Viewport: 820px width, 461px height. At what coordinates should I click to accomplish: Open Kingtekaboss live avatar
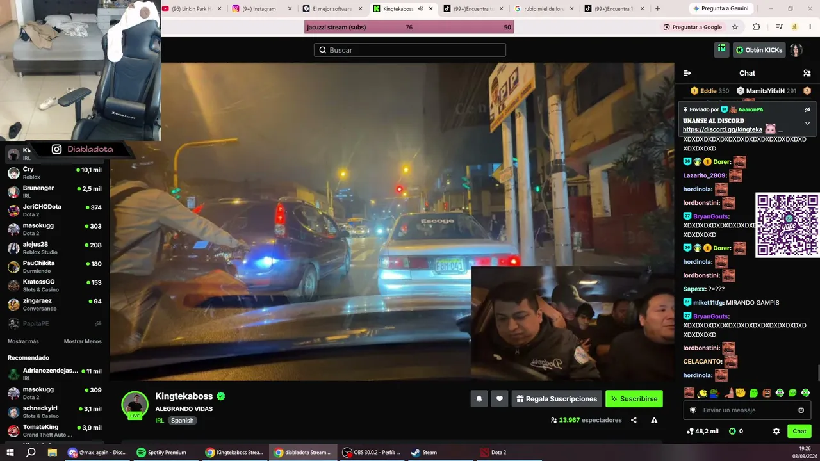coord(135,405)
